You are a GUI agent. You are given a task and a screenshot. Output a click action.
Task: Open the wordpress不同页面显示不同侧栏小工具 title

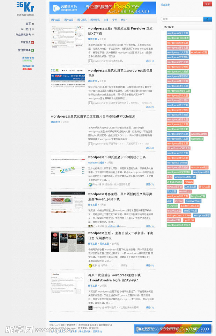coord(117,157)
